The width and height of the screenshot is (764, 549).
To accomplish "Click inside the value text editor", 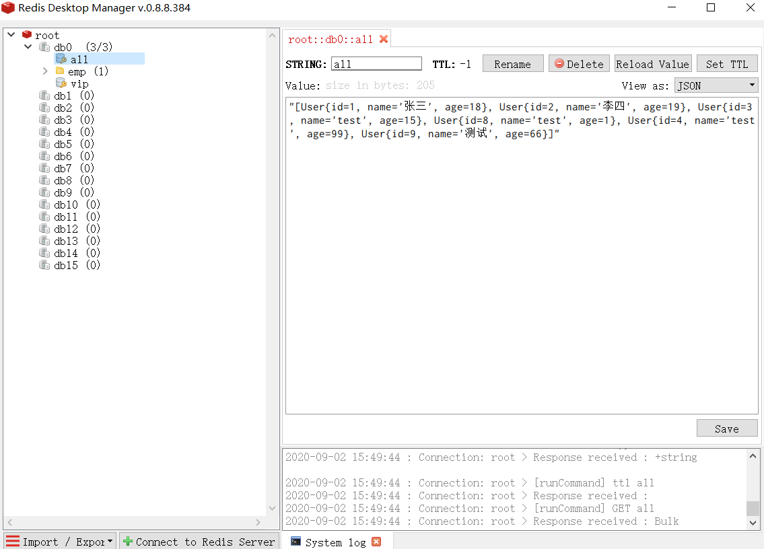I will pyautogui.click(x=522, y=256).
